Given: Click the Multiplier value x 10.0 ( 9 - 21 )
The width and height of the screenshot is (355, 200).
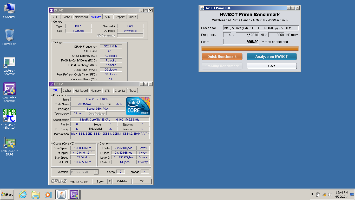Looking at the screenshot, I should pos(83,153).
